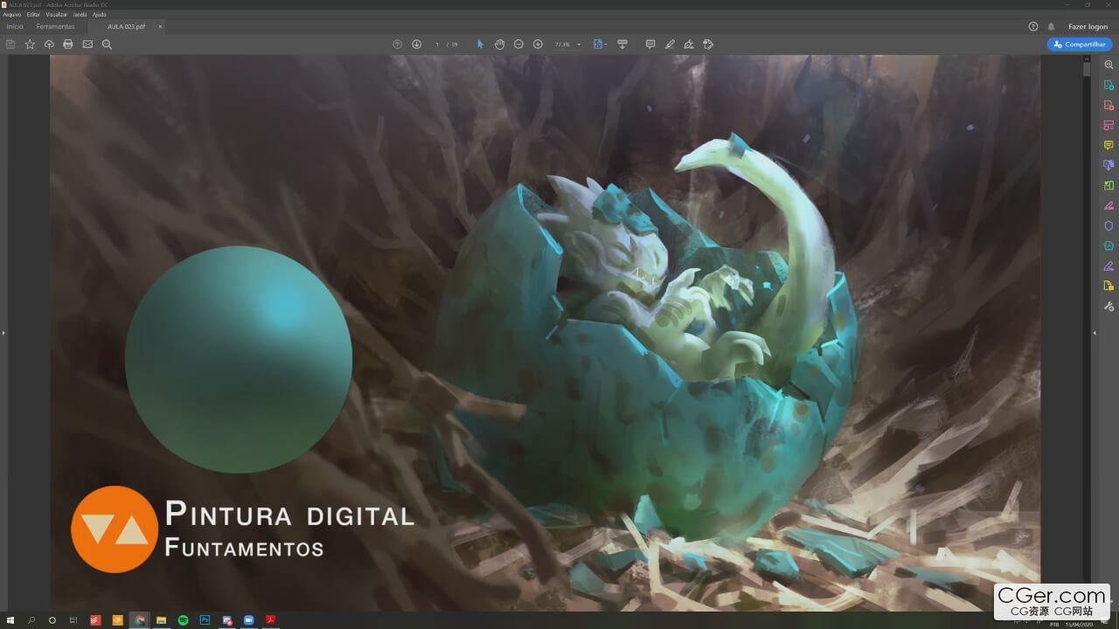Open Spotify from the taskbar

click(183, 620)
